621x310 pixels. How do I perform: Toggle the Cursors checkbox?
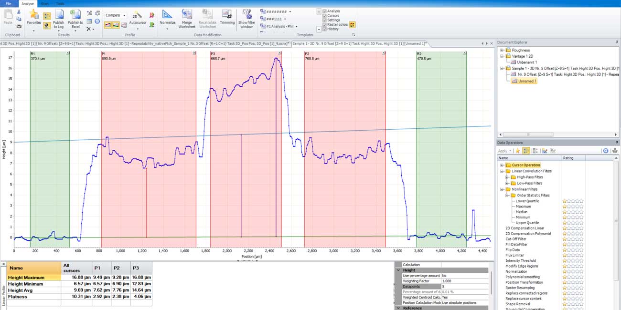click(x=325, y=16)
